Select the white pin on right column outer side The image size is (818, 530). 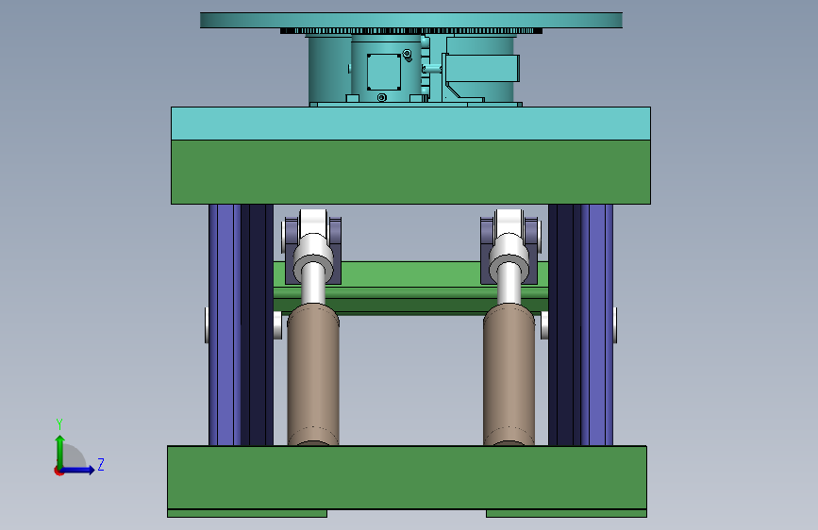[615, 325]
